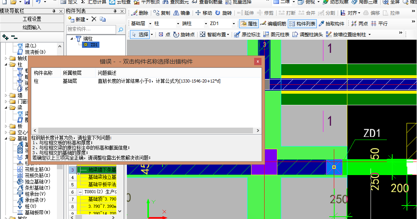Click the expand-all plus icon in navigation
Screen dimensions: 417x219
(5, 37)
